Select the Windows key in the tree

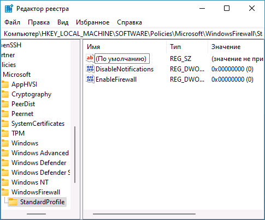25,143
